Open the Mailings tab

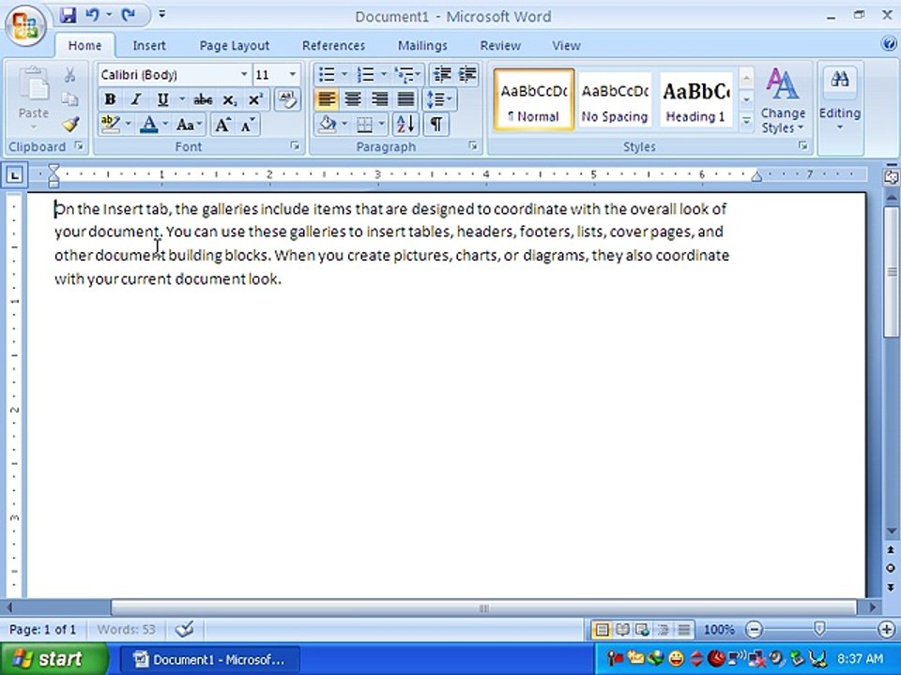[x=422, y=45]
